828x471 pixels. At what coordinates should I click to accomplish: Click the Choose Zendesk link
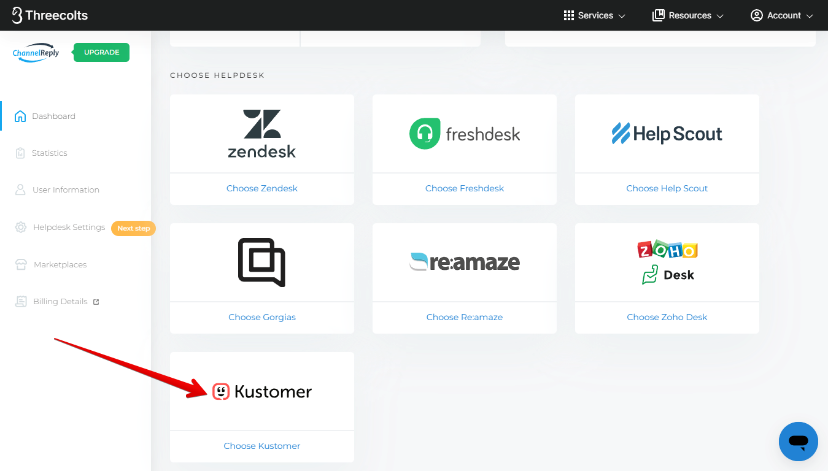coord(262,188)
